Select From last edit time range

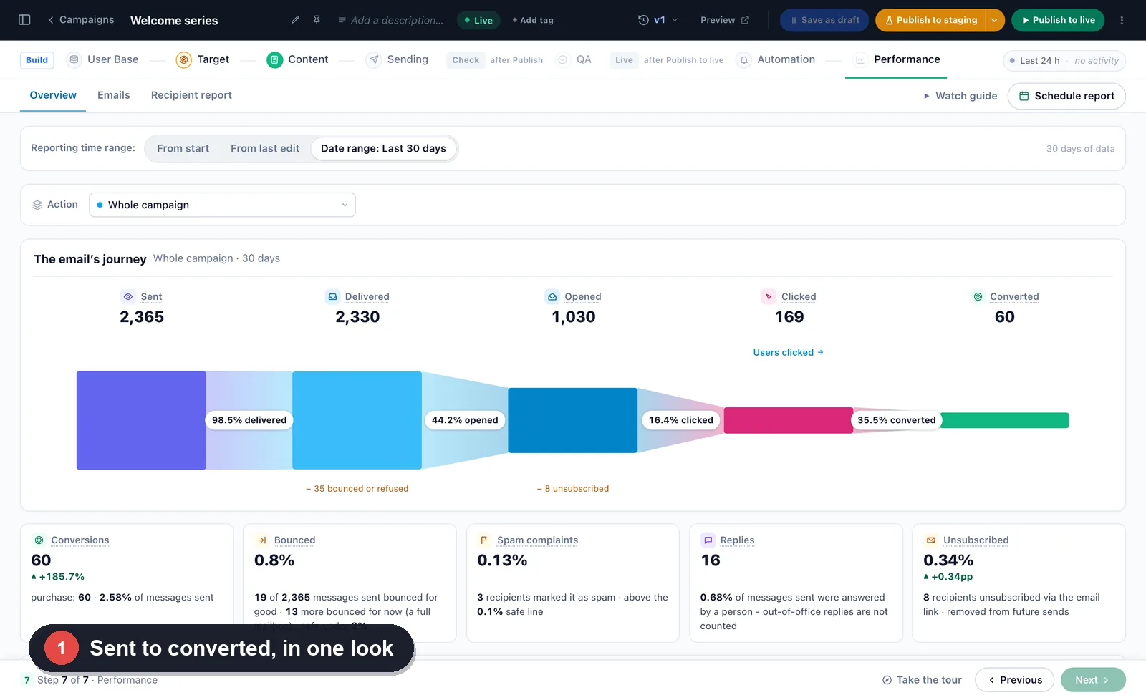coord(265,148)
